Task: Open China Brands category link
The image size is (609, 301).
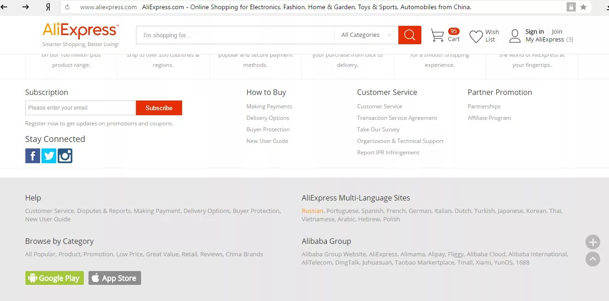Action: 244,254
